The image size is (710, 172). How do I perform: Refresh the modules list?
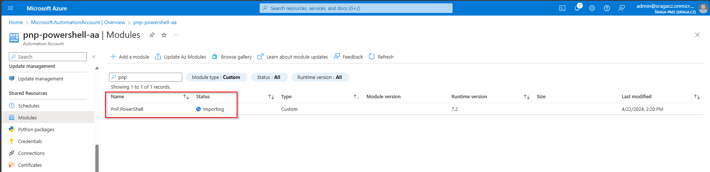tap(381, 57)
